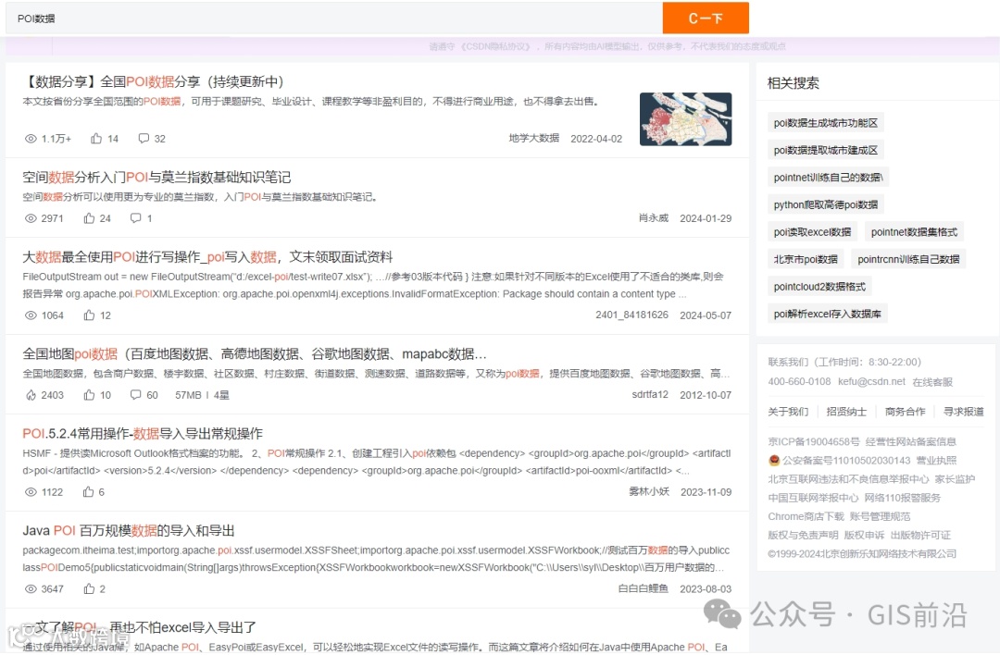Click the CSDN隐私协议 link in the notice banner
This screenshot has height=655, width=1000.
tap(495, 46)
